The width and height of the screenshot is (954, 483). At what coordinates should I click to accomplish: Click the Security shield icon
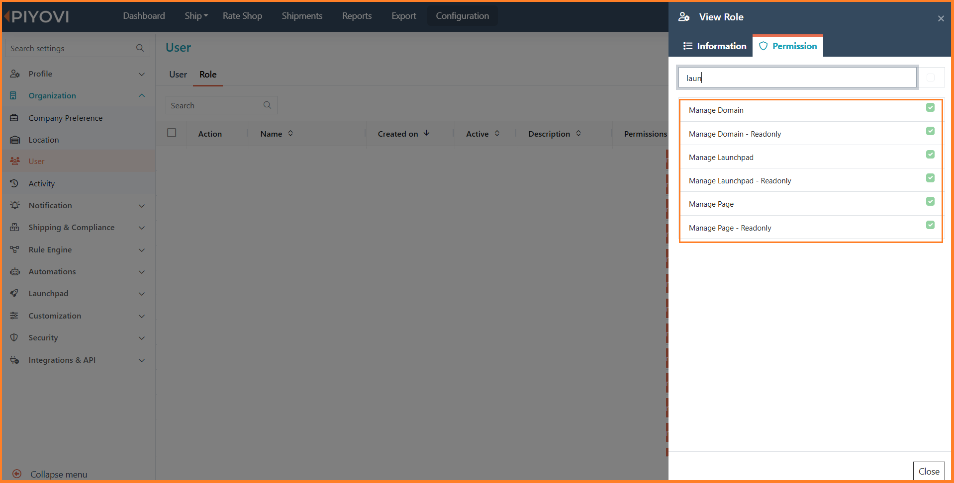coord(14,337)
